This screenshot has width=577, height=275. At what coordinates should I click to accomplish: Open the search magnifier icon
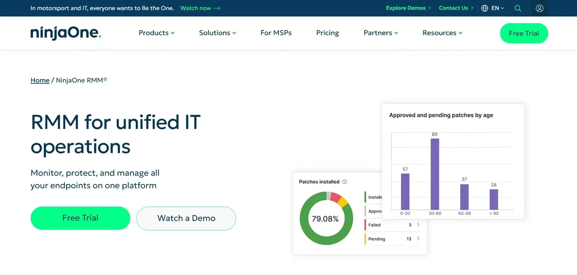[x=518, y=8]
